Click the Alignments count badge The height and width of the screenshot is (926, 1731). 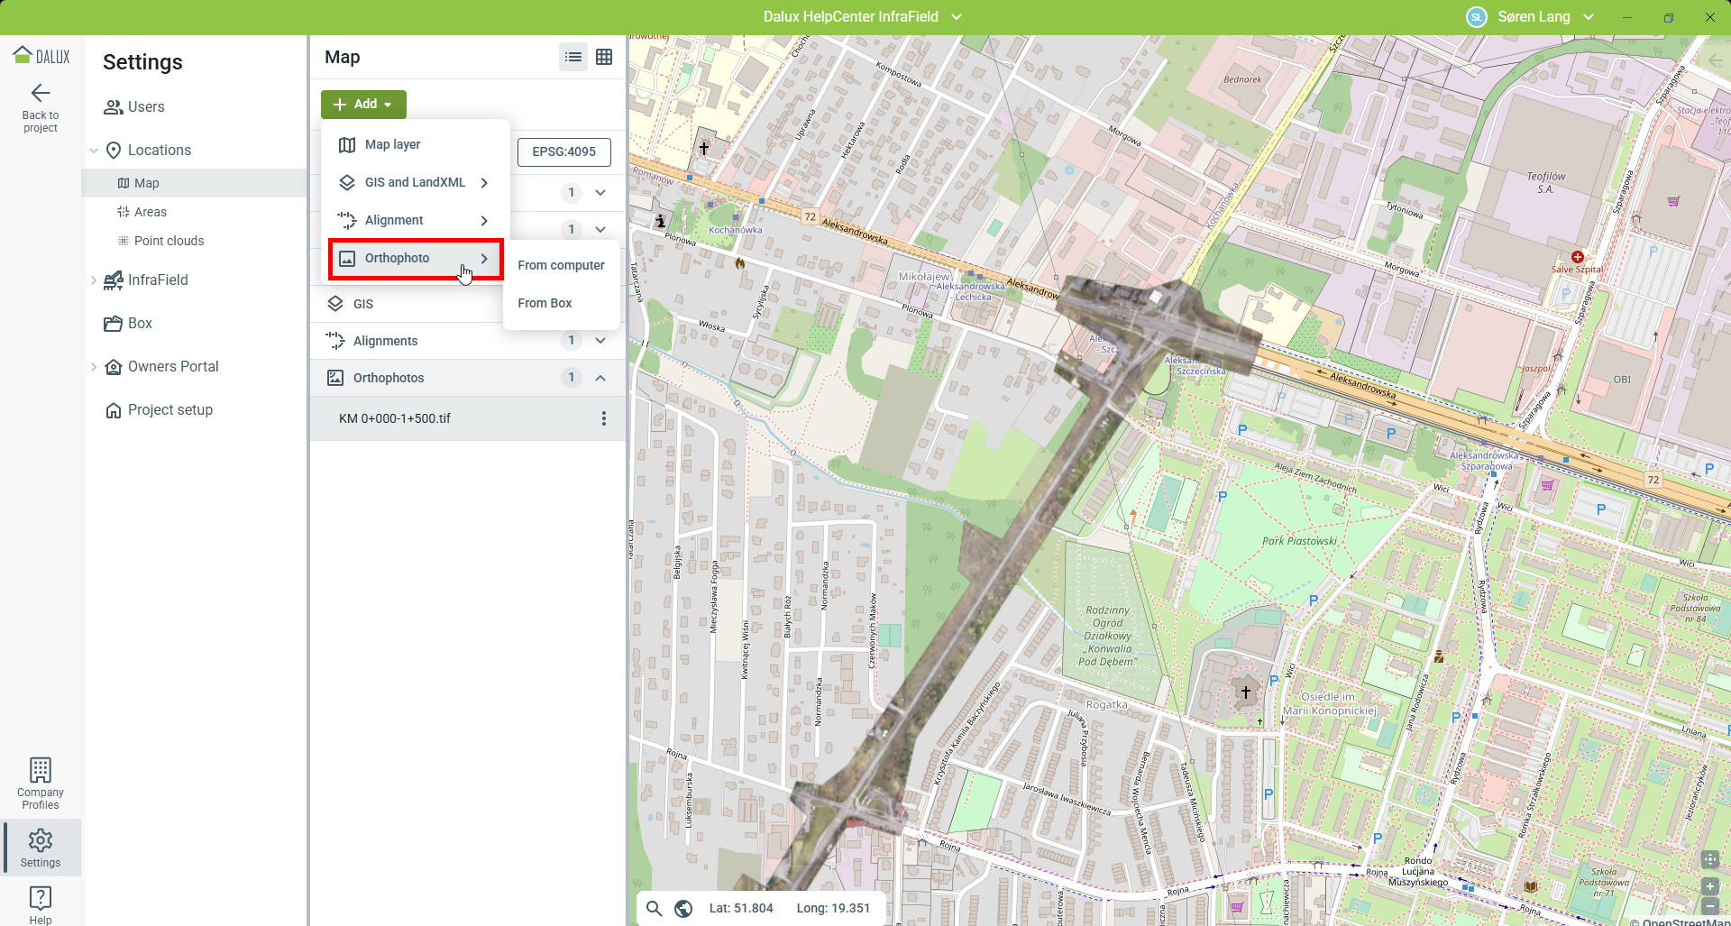coord(572,340)
